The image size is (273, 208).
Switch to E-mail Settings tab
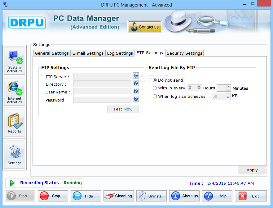coord(88,53)
